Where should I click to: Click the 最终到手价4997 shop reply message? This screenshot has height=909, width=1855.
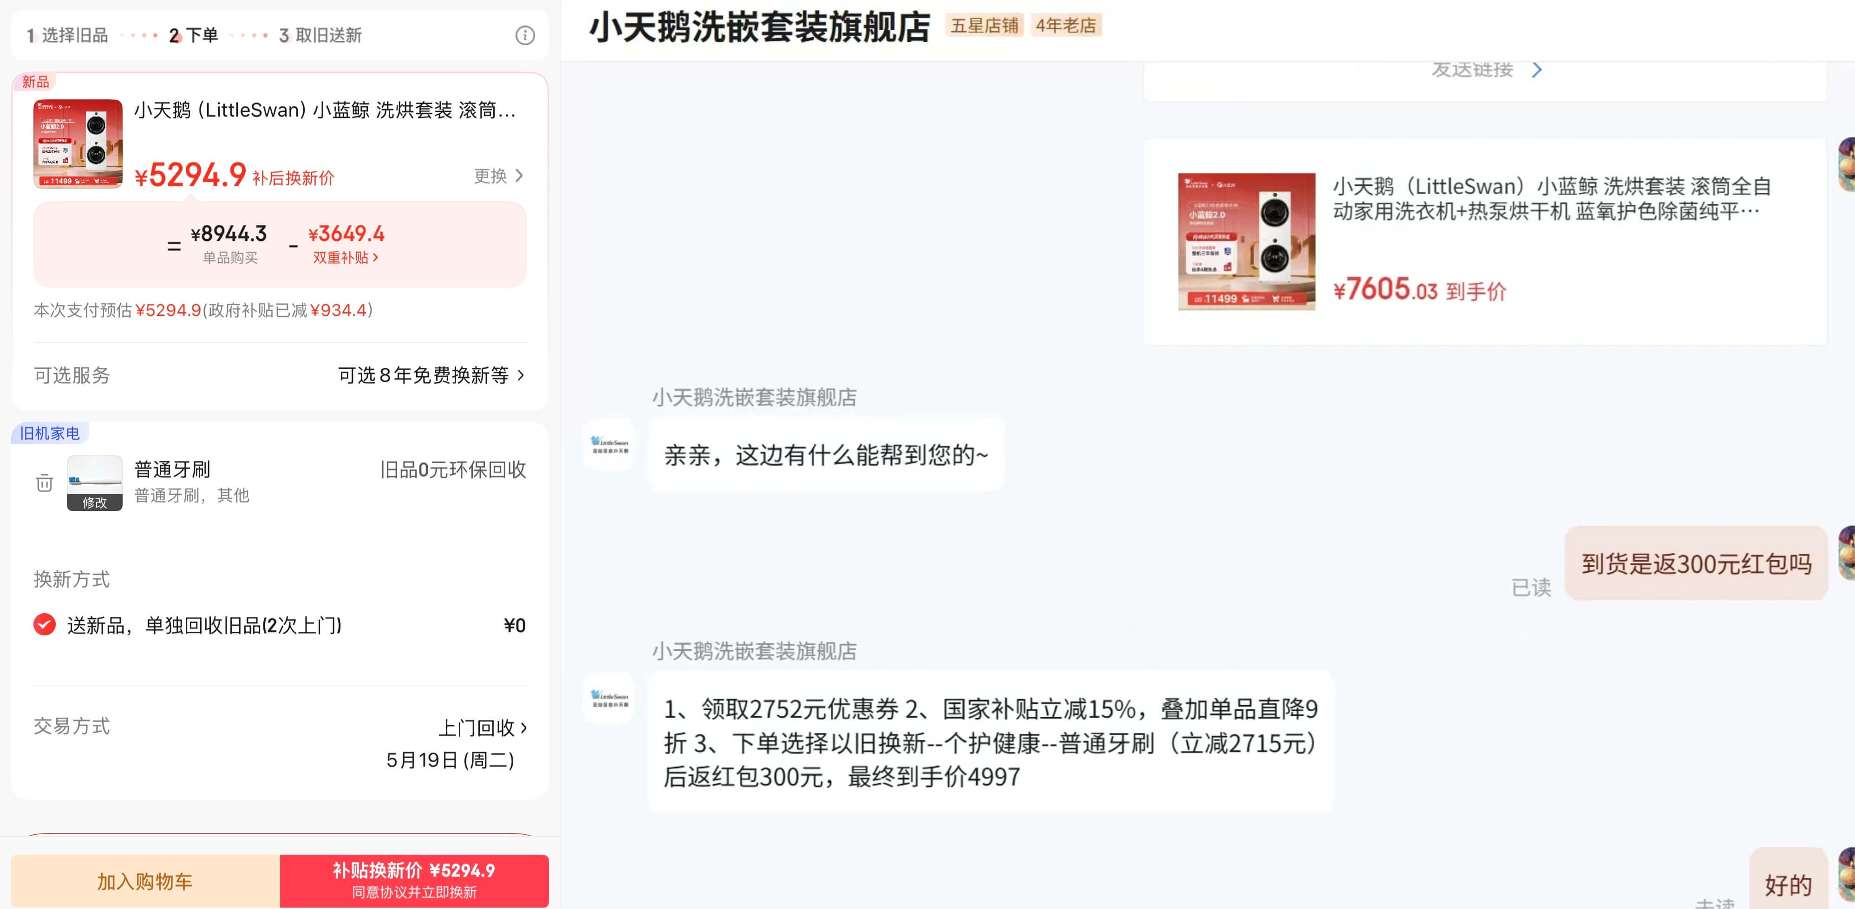(991, 742)
